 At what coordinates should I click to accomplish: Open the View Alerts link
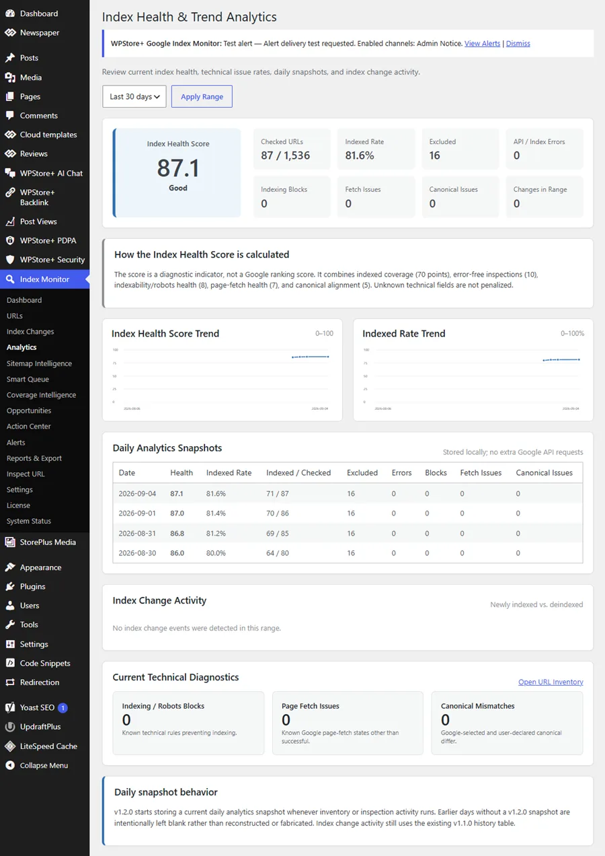(x=482, y=43)
